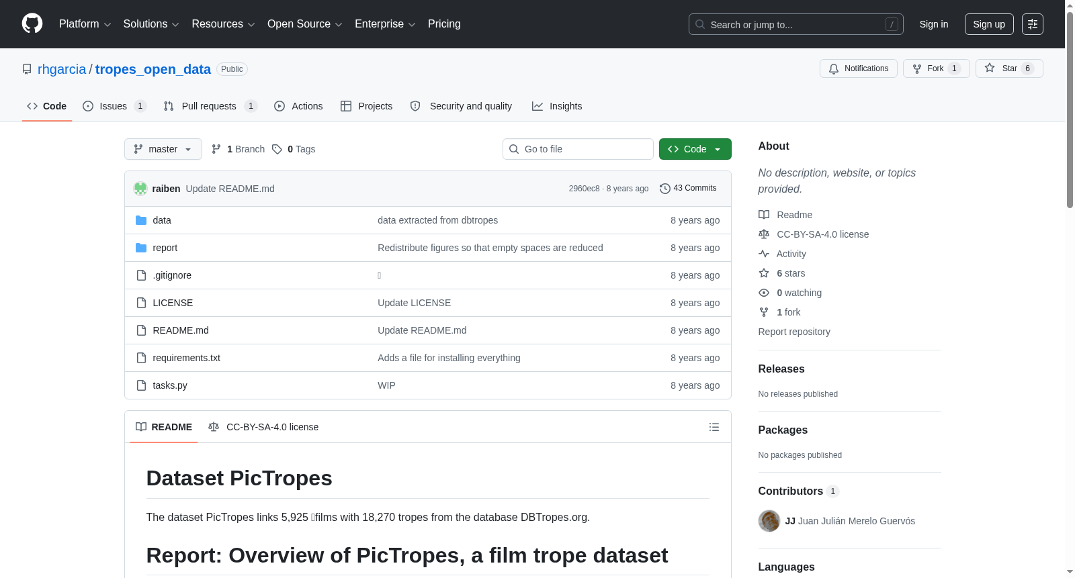This screenshot has width=1075, height=578.
Task: Click the .gitignore file icon
Action: point(141,275)
